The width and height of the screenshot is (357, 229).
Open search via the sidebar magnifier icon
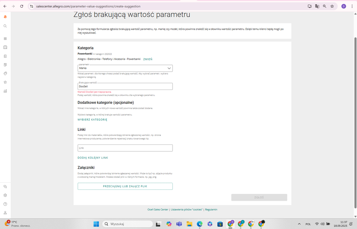[5, 26]
